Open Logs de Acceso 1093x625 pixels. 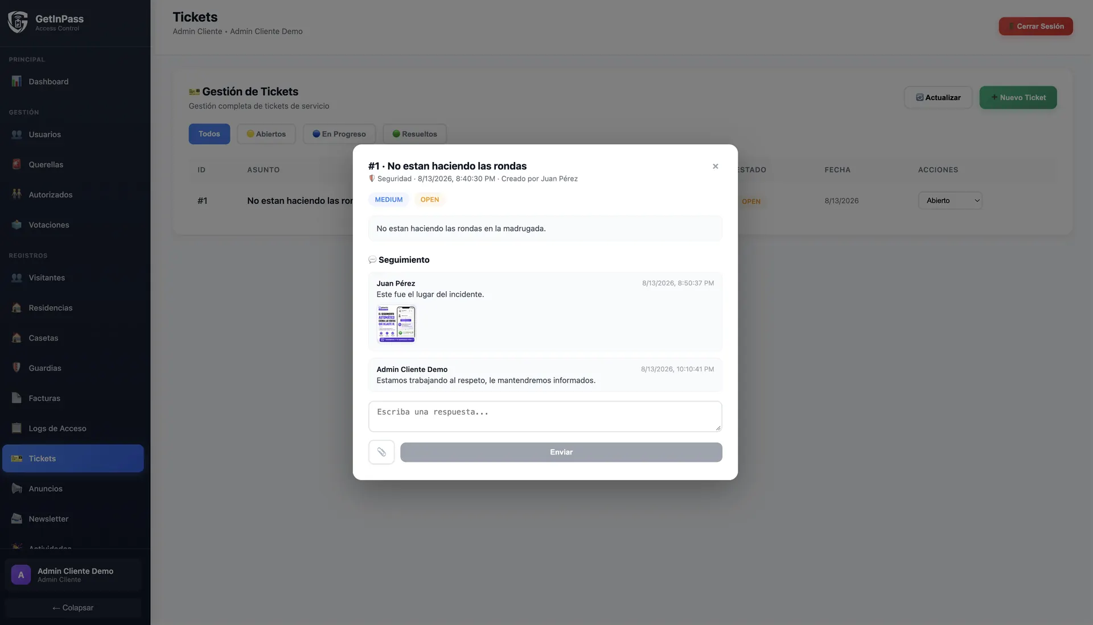tap(73, 428)
